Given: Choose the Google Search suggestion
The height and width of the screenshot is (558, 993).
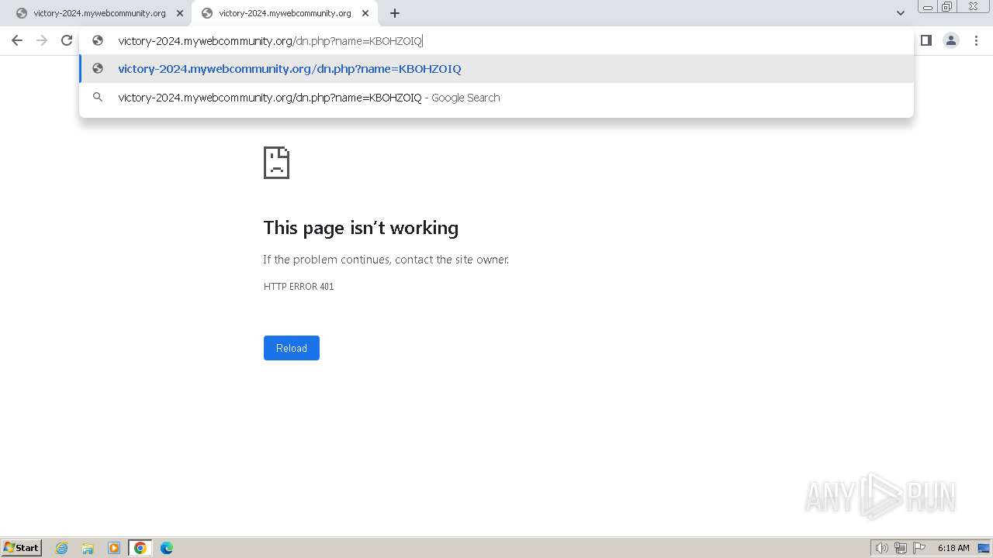Looking at the screenshot, I should click(496, 98).
